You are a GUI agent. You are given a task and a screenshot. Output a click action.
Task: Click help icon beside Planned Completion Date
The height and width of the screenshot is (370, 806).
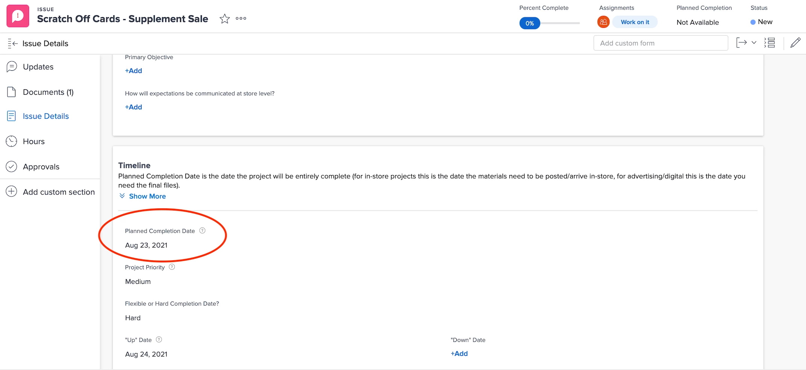point(202,230)
